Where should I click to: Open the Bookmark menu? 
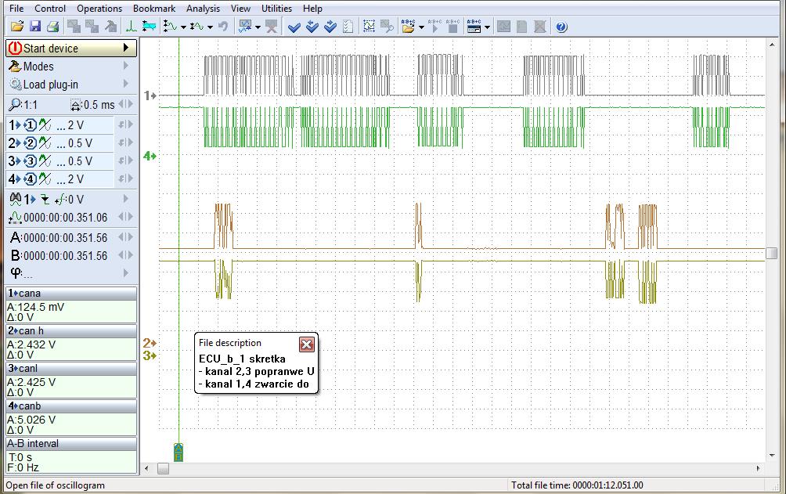point(153,9)
